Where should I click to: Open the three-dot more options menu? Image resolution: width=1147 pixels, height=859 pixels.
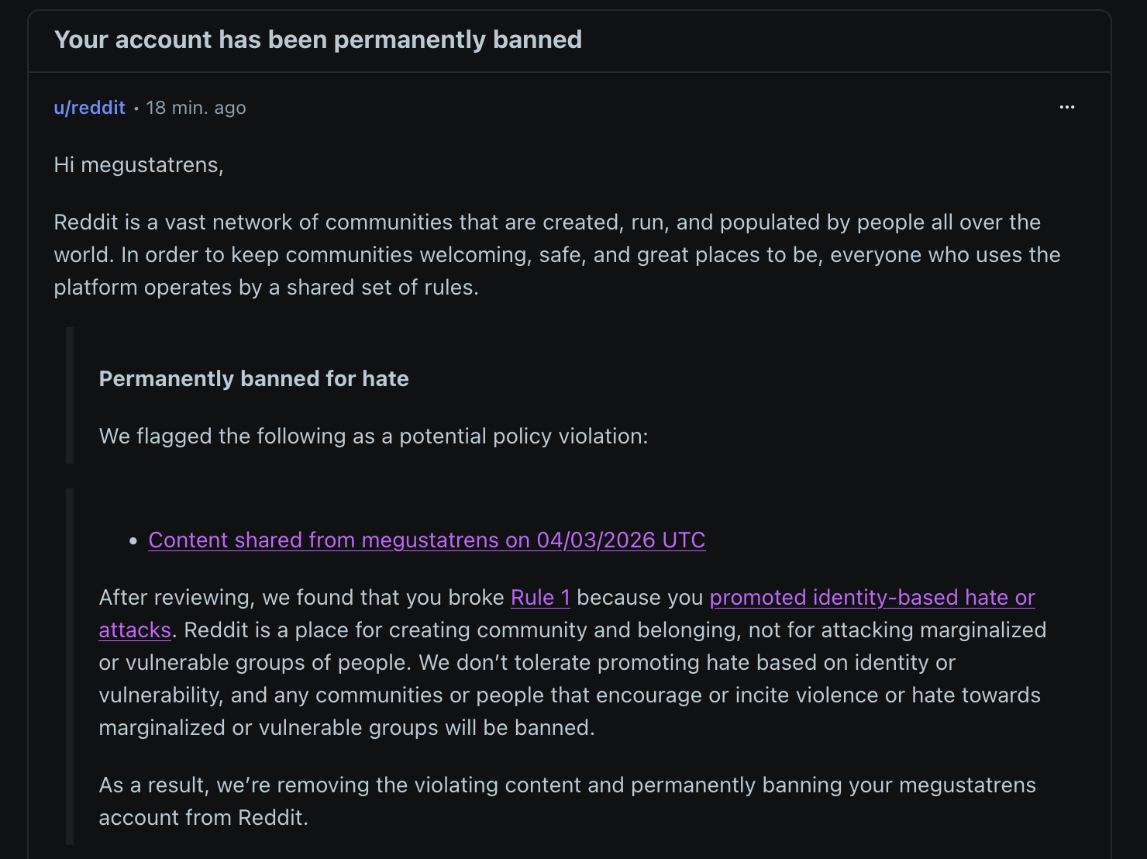pos(1066,107)
